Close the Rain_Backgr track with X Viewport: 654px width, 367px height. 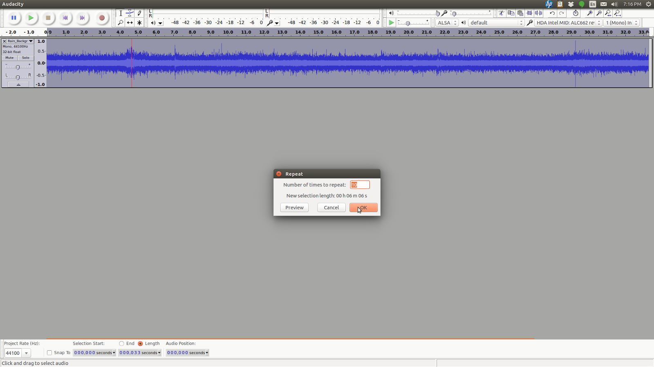(x=4, y=41)
